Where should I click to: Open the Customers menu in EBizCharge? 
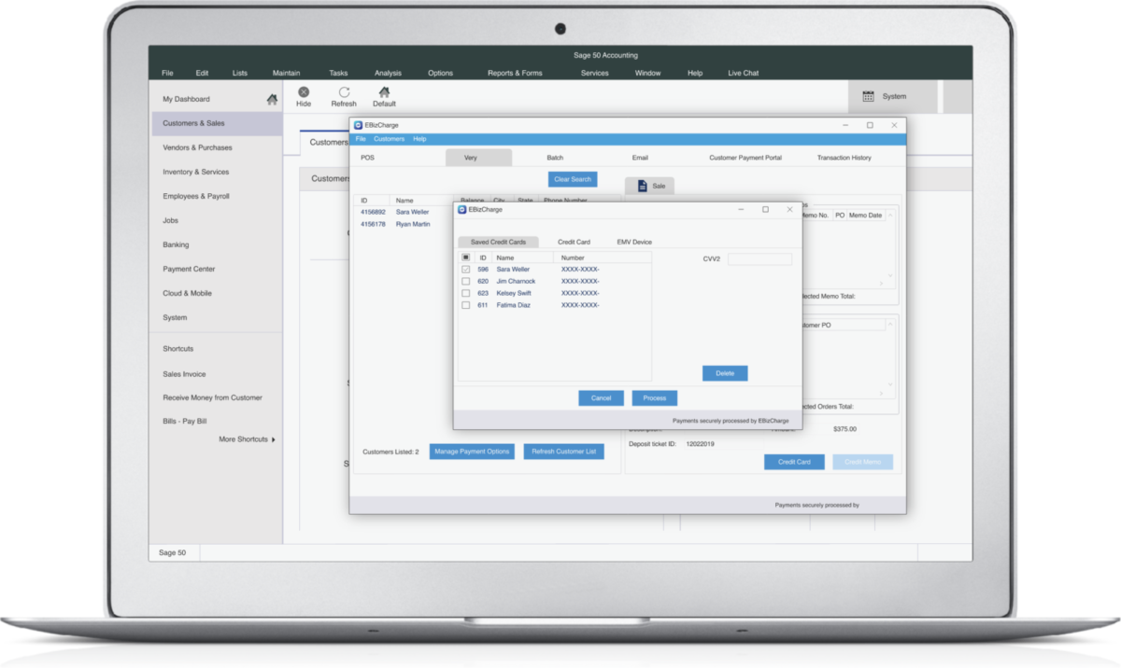(x=390, y=138)
